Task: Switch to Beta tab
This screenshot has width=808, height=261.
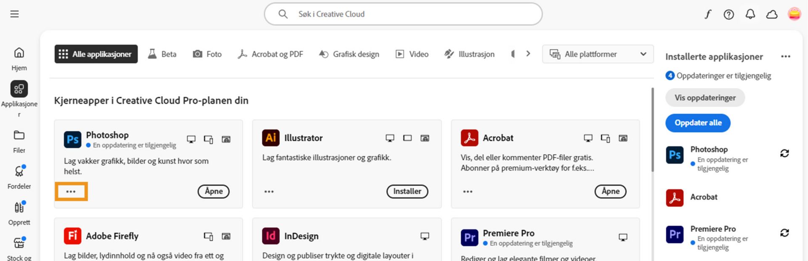Action: coord(162,54)
